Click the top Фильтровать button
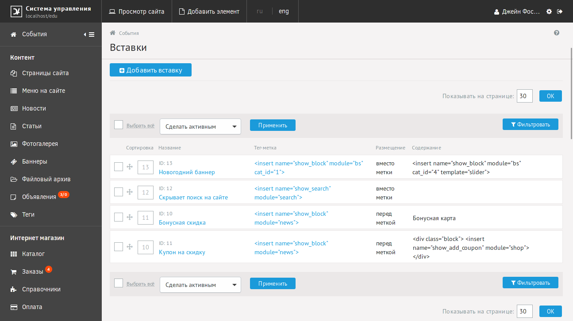The image size is (573, 321). pyautogui.click(x=531, y=124)
